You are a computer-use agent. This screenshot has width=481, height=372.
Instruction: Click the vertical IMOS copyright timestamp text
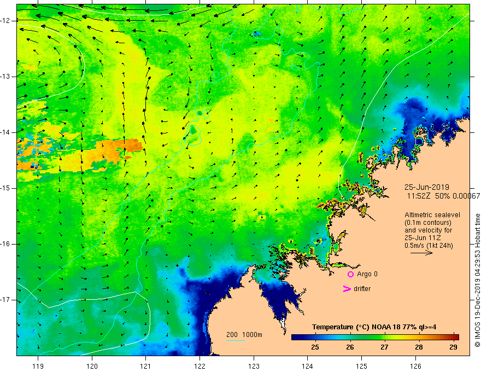coord(477,281)
